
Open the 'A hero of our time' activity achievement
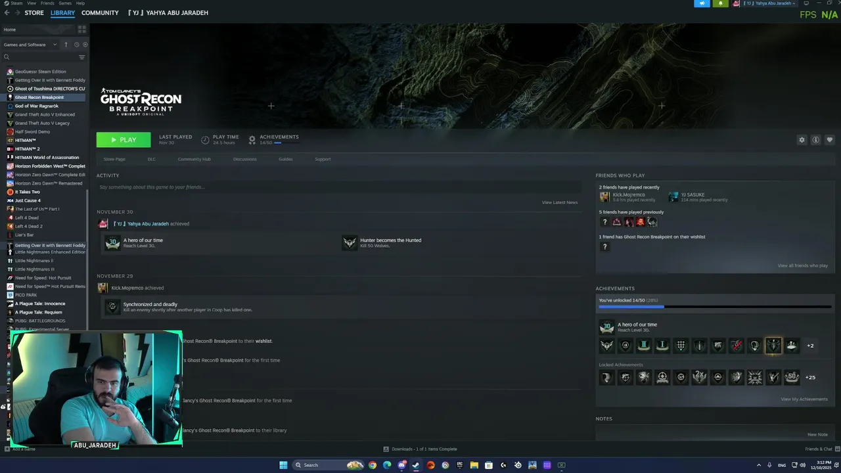(112, 243)
